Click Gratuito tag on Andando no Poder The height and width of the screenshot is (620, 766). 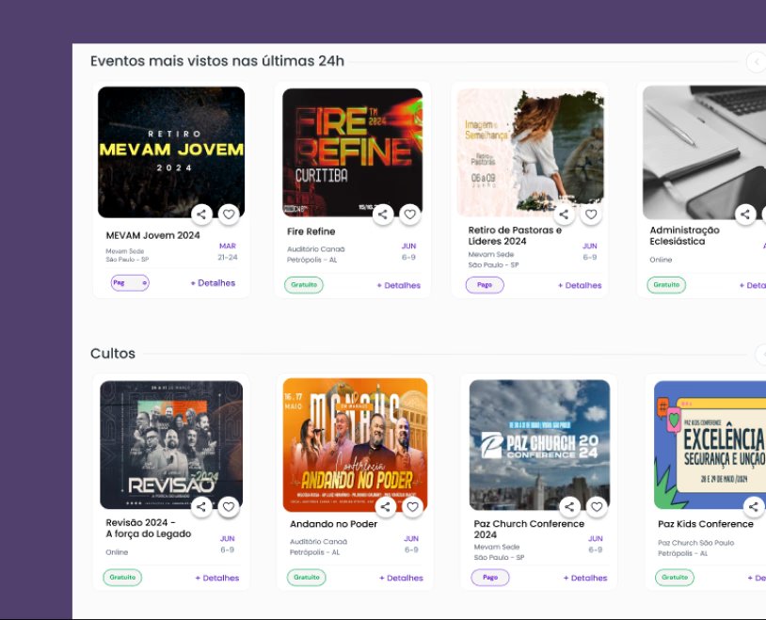pyautogui.click(x=306, y=578)
